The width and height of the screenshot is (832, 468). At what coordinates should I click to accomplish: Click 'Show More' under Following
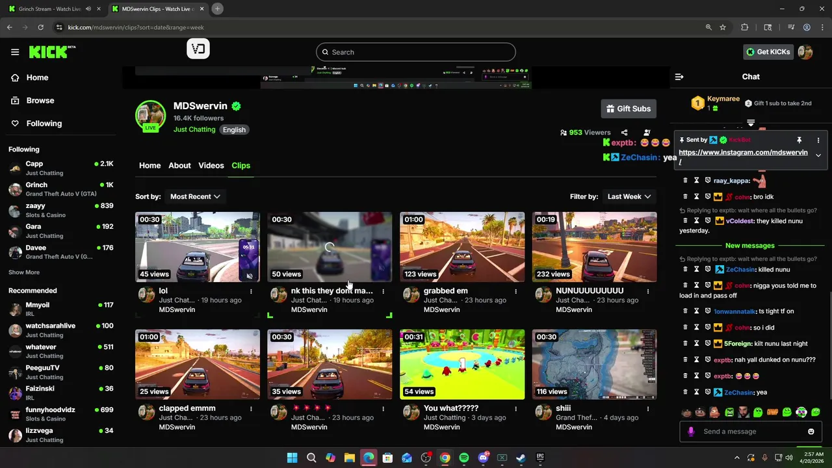24,272
